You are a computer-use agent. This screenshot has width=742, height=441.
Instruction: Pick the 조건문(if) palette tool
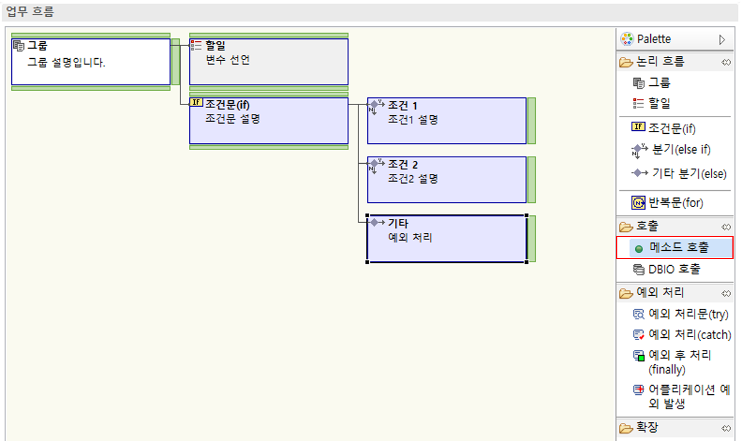(x=671, y=128)
